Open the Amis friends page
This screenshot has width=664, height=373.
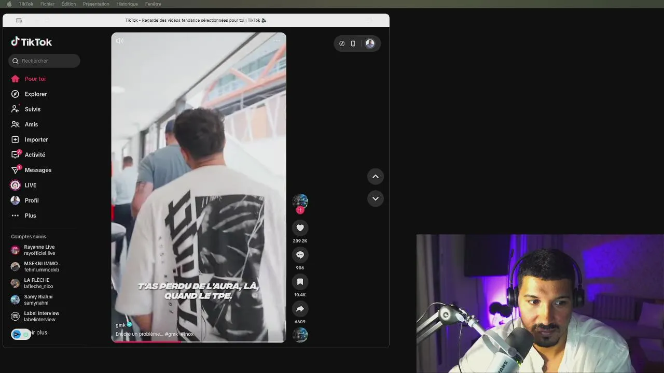point(24,124)
